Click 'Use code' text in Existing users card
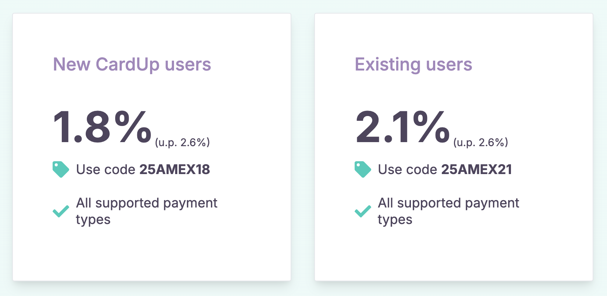The height and width of the screenshot is (296, 607). 408,170
